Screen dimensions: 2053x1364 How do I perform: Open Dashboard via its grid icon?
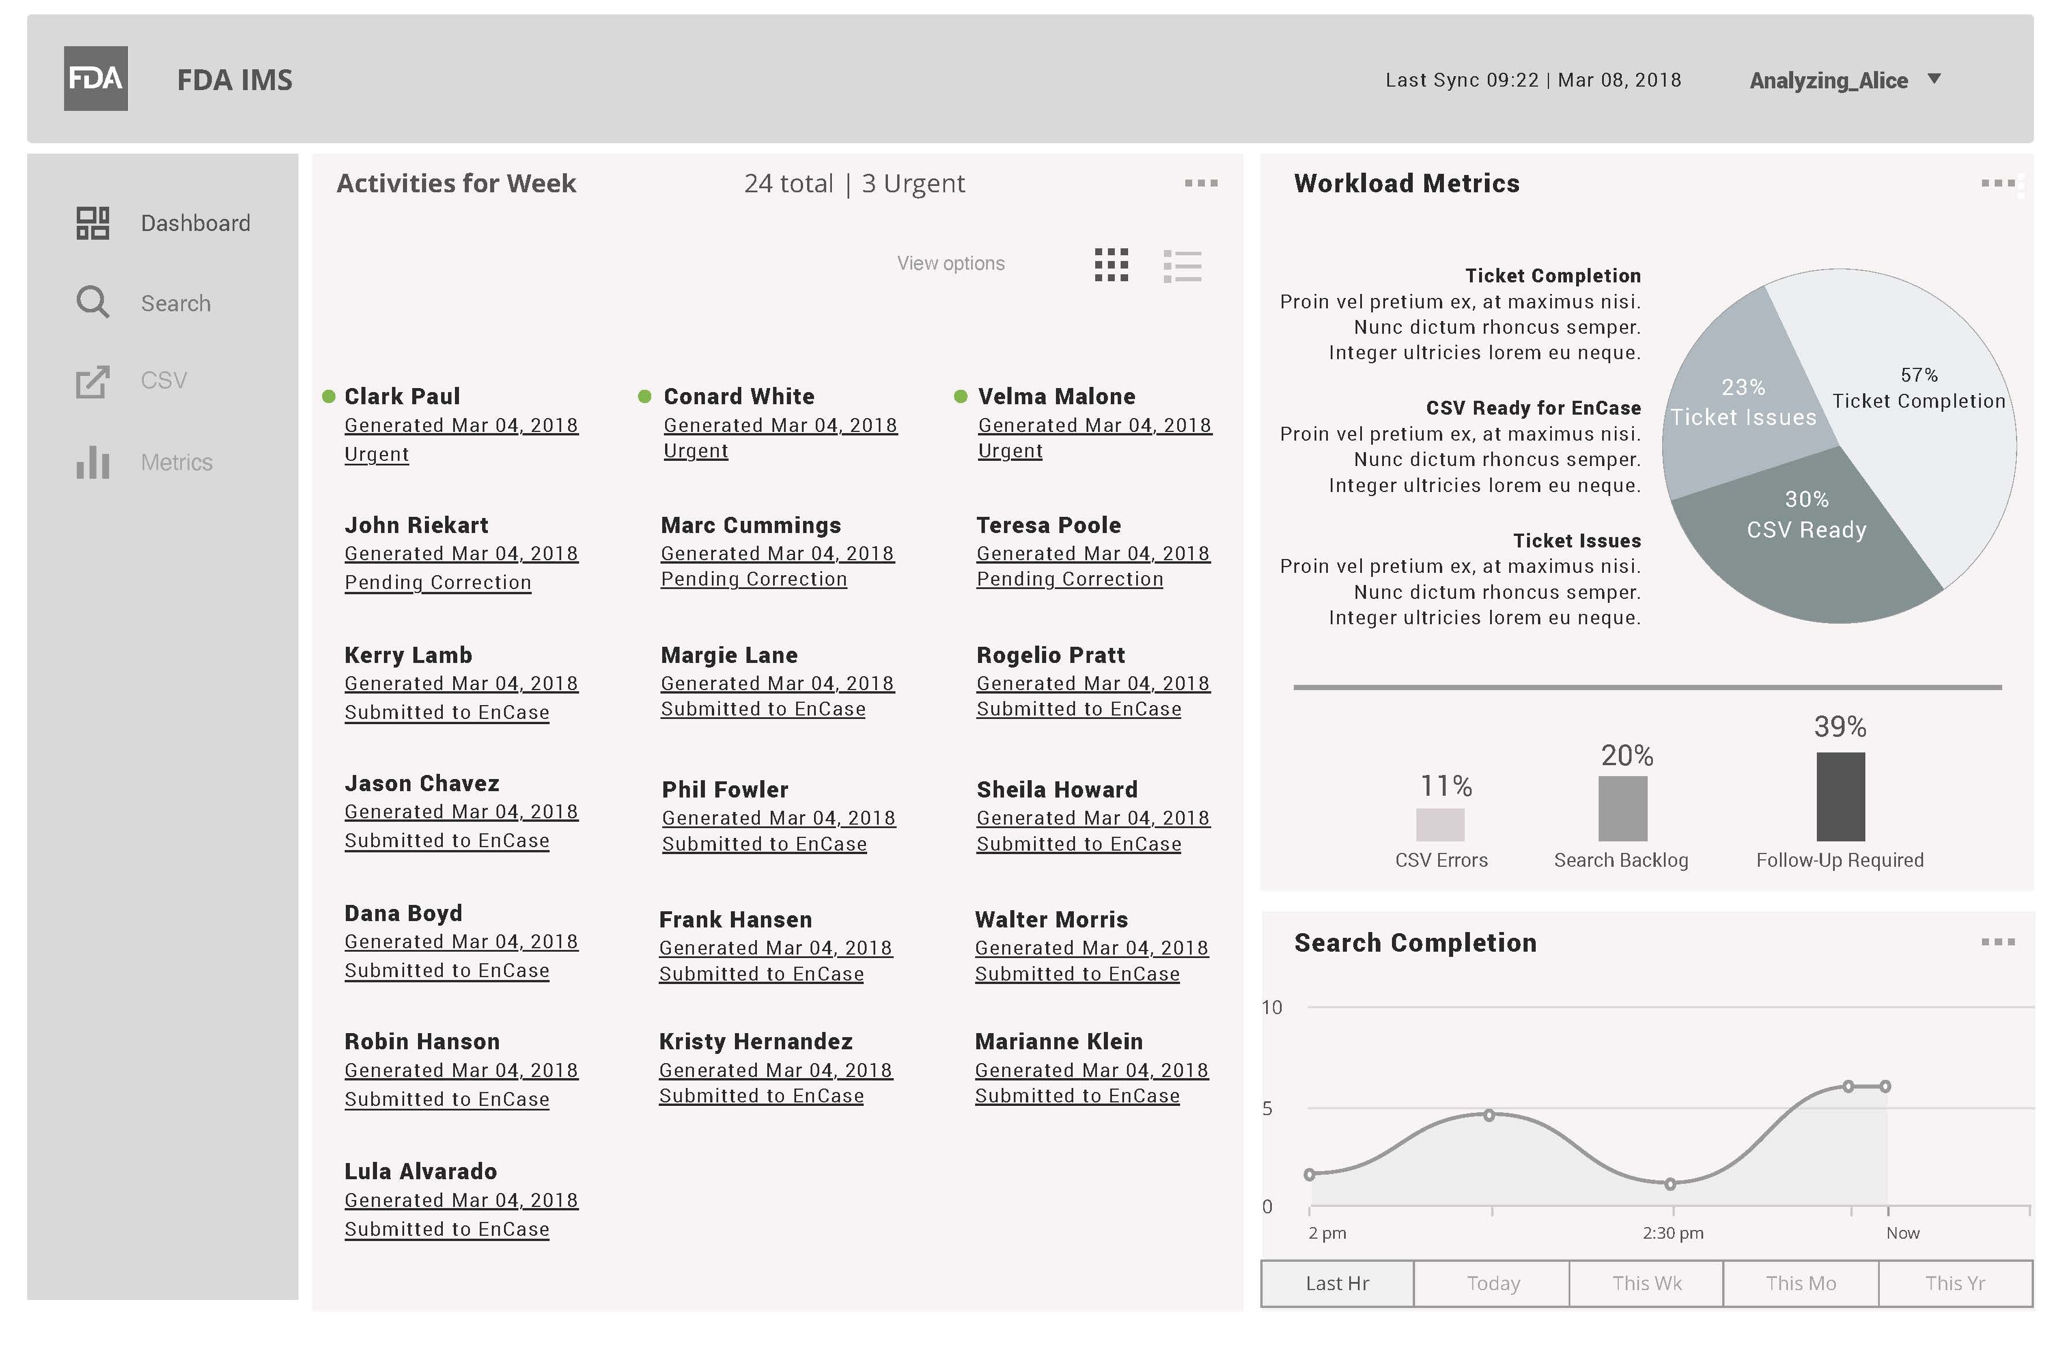92,223
